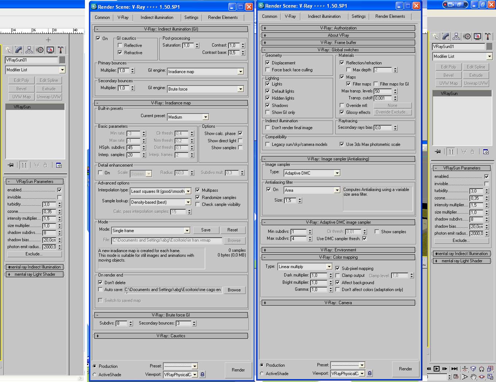
Task: Open the Create tab in the left command panel
Action: pos(8,50)
